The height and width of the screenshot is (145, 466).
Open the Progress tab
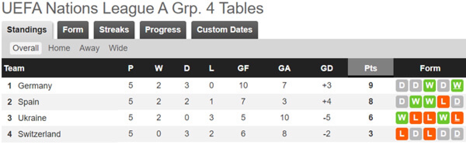pos(163,30)
